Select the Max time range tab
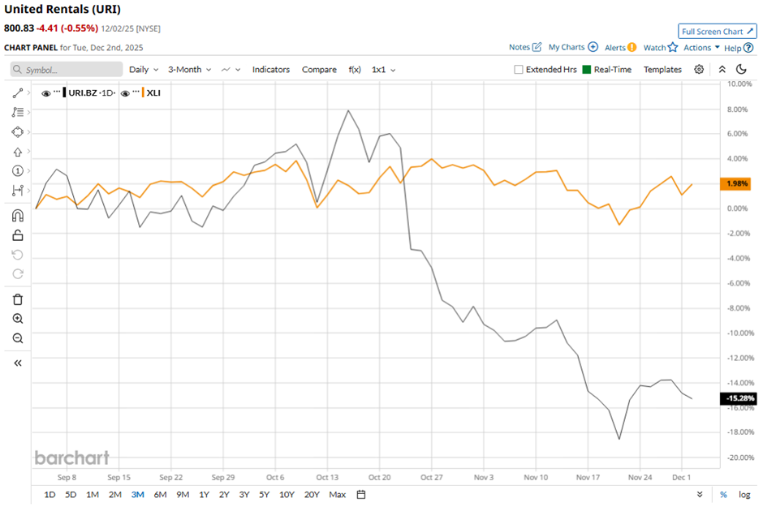This screenshot has width=763, height=507. (337, 494)
